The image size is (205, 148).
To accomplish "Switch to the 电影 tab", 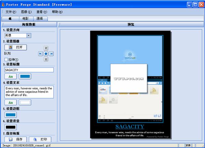I will click(26, 18).
